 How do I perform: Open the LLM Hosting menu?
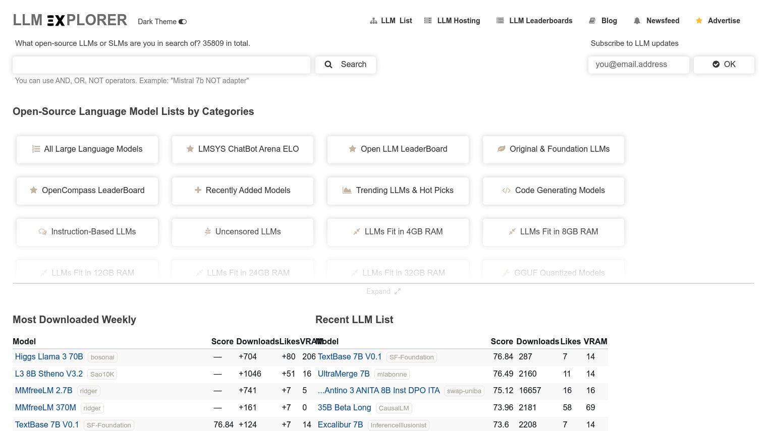tap(452, 21)
